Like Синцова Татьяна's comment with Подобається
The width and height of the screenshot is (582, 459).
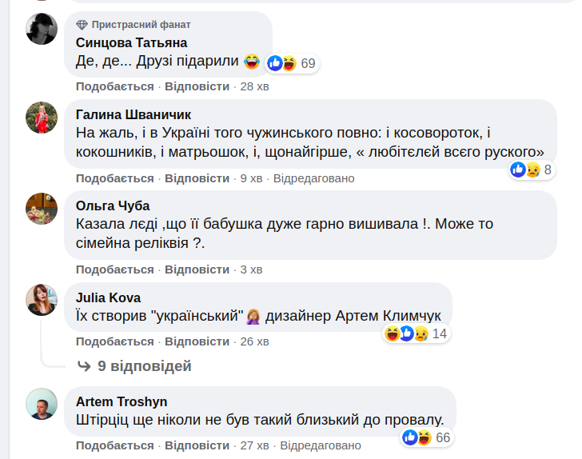click(x=114, y=86)
